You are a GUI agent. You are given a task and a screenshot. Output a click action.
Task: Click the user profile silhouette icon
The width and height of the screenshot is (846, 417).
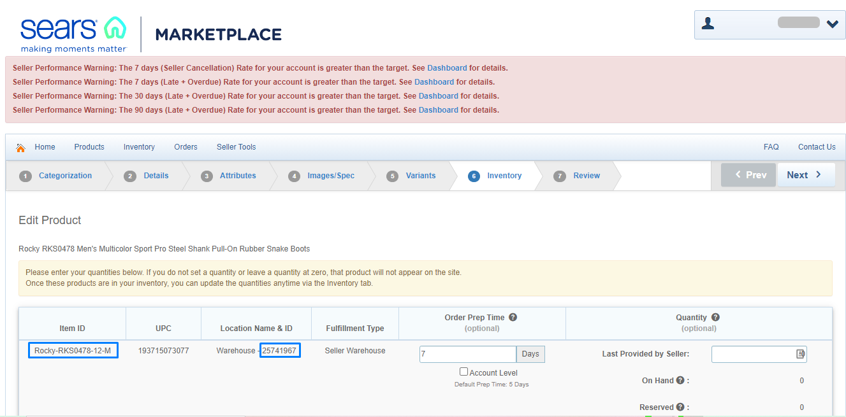click(708, 24)
